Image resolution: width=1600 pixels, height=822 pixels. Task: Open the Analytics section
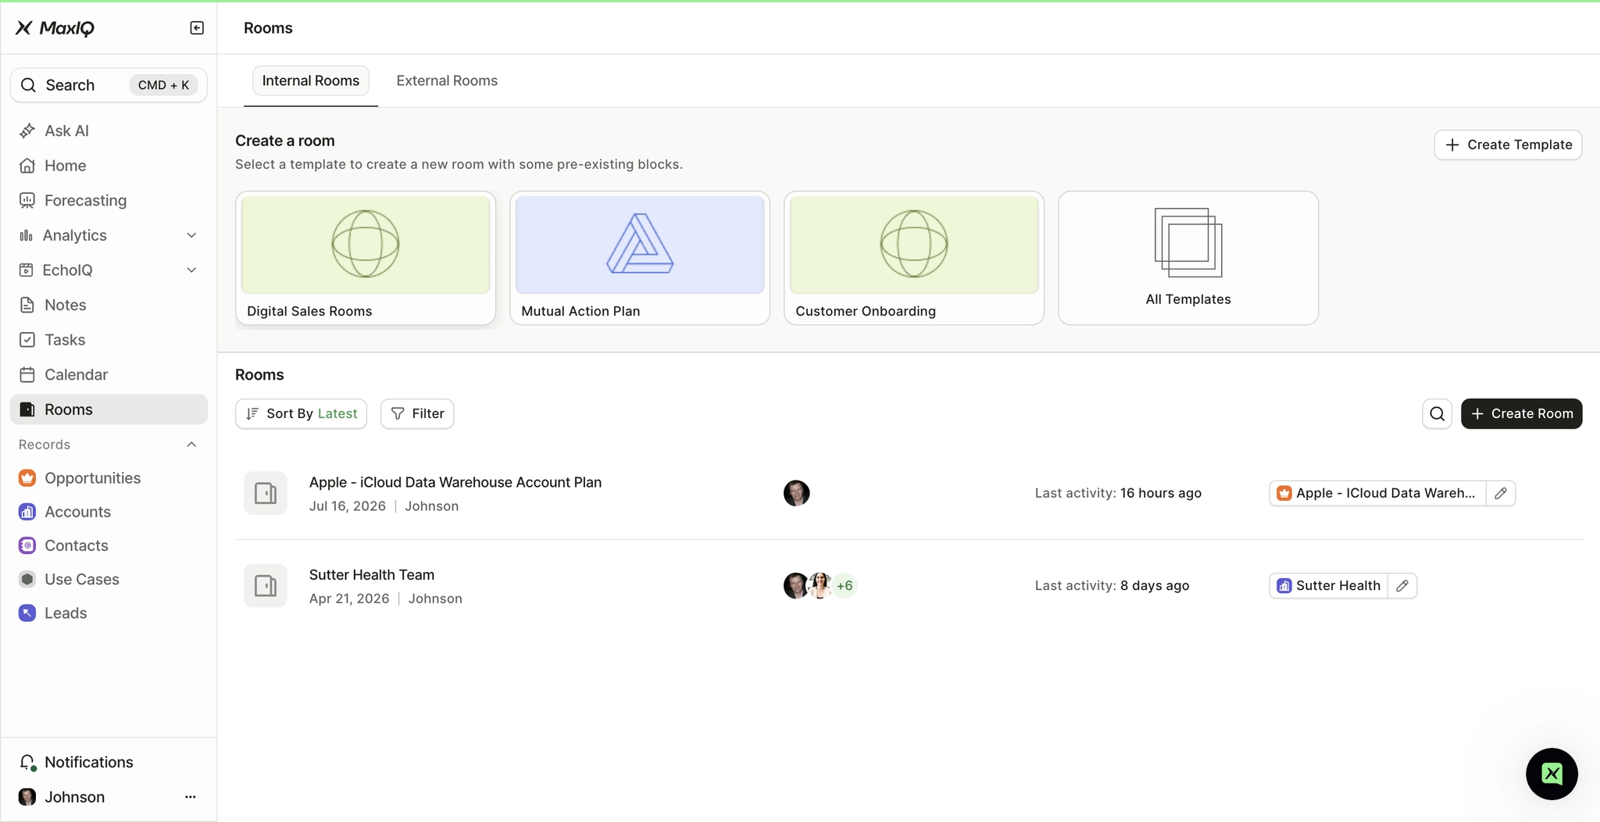pyautogui.click(x=109, y=235)
